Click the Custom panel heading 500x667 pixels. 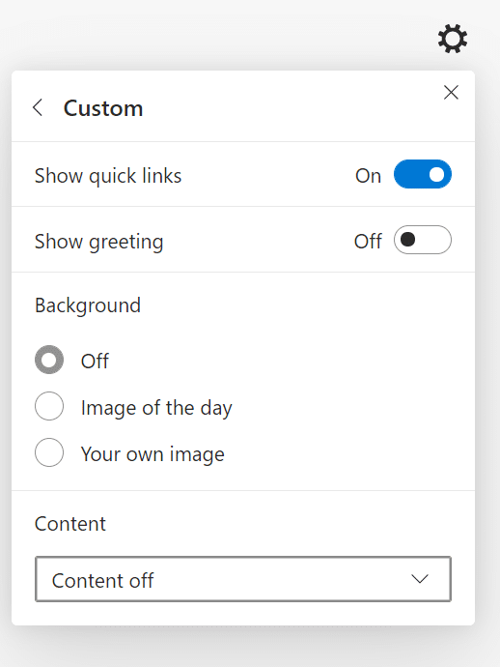click(103, 108)
